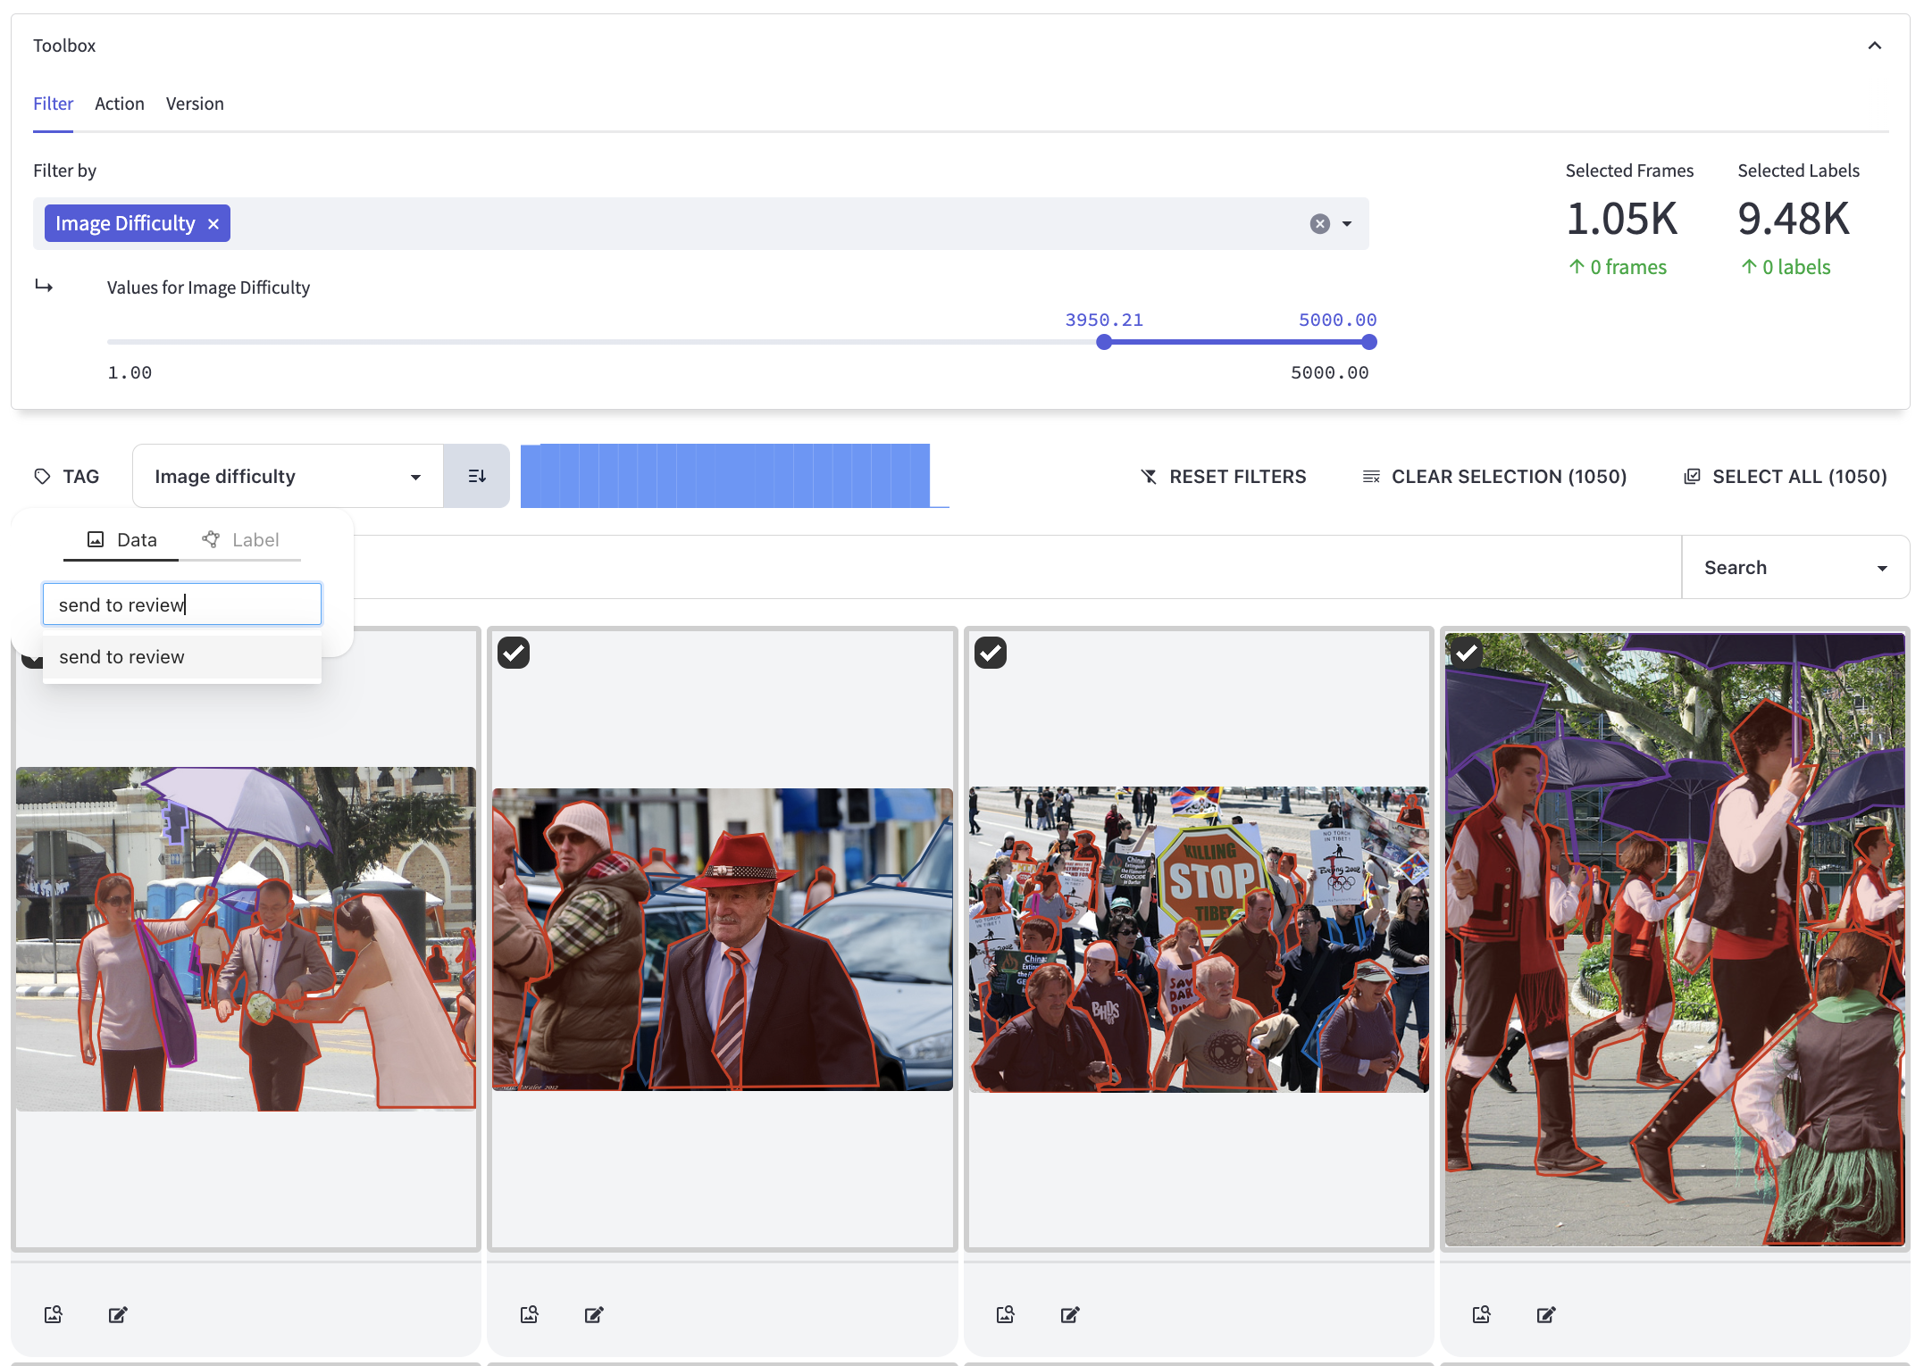Open the Search dropdown
This screenshot has height=1366, width=1924.
(1795, 568)
